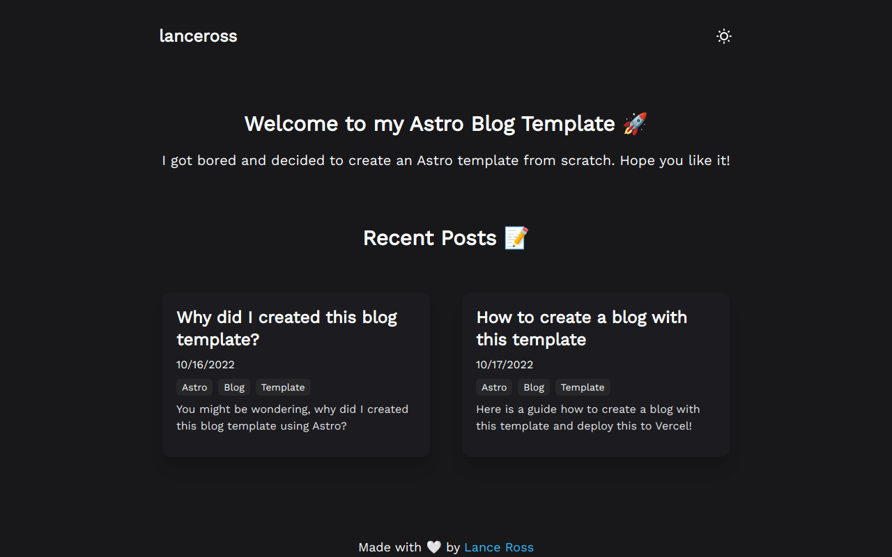
Task: Open the post about creating a blog
Action: point(582,328)
